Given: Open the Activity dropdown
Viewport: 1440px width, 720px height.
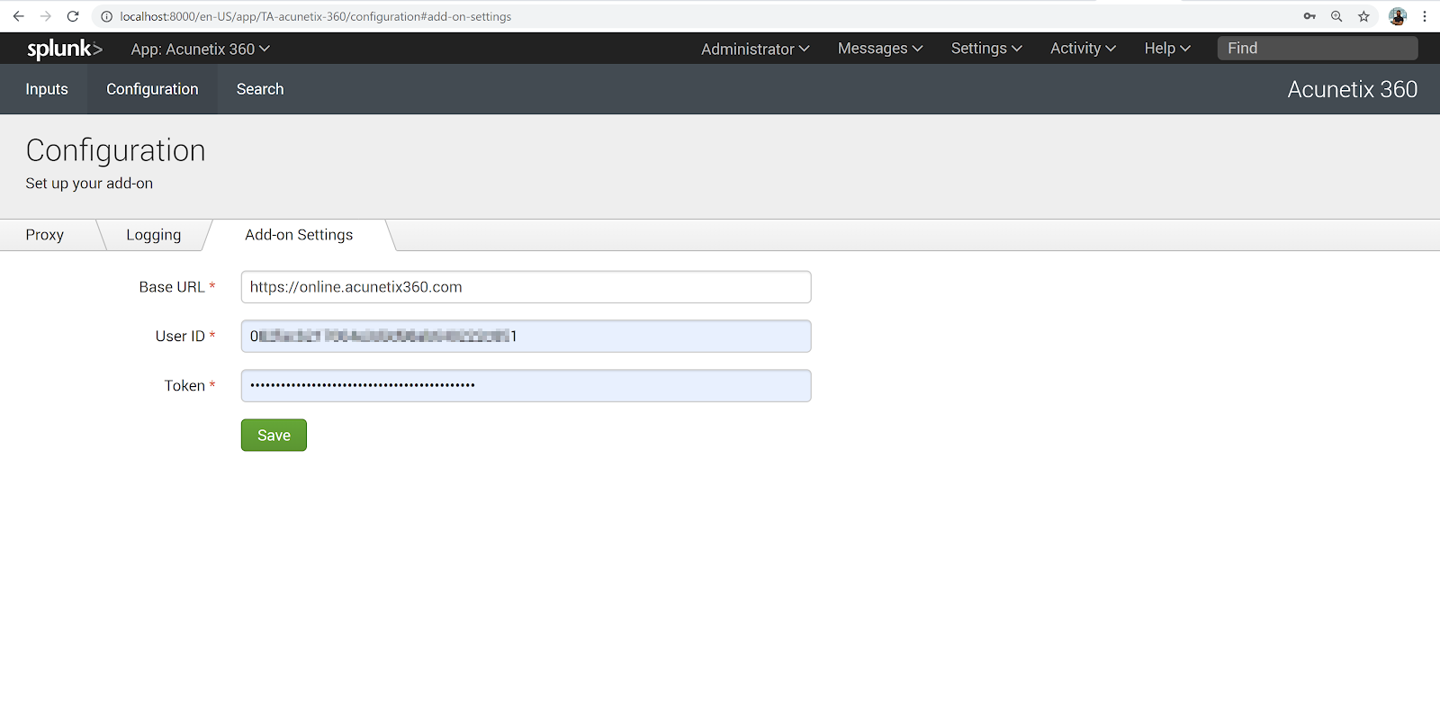Looking at the screenshot, I should 1083,49.
